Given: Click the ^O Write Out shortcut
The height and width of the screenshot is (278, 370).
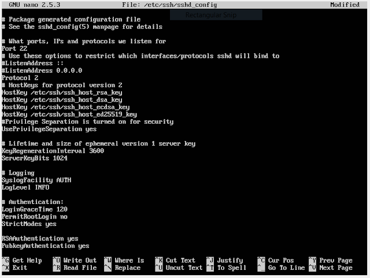Looking at the screenshot, I should point(75,260).
